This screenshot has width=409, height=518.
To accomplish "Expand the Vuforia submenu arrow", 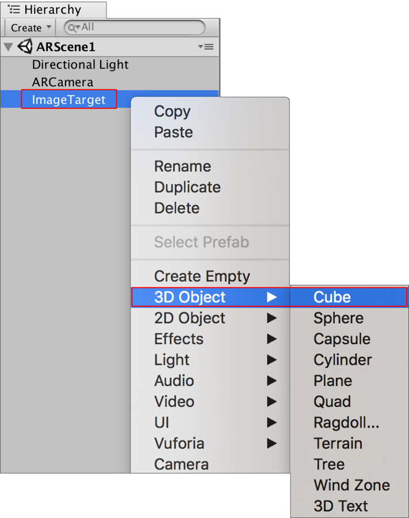I will 272,443.
